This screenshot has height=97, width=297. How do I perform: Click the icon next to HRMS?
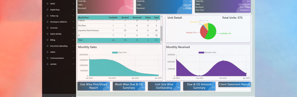[47, 52]
